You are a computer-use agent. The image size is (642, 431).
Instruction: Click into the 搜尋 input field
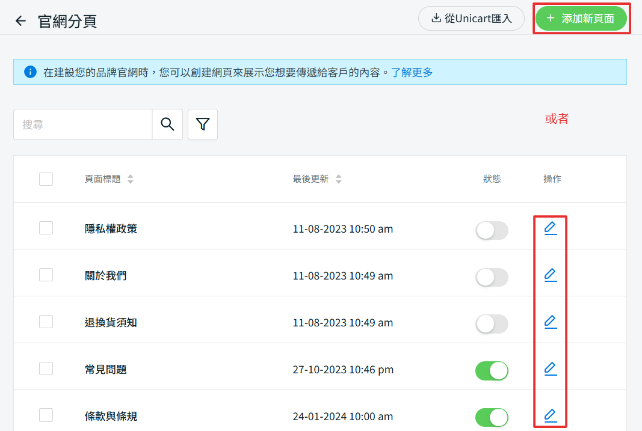tap(83, 124)
